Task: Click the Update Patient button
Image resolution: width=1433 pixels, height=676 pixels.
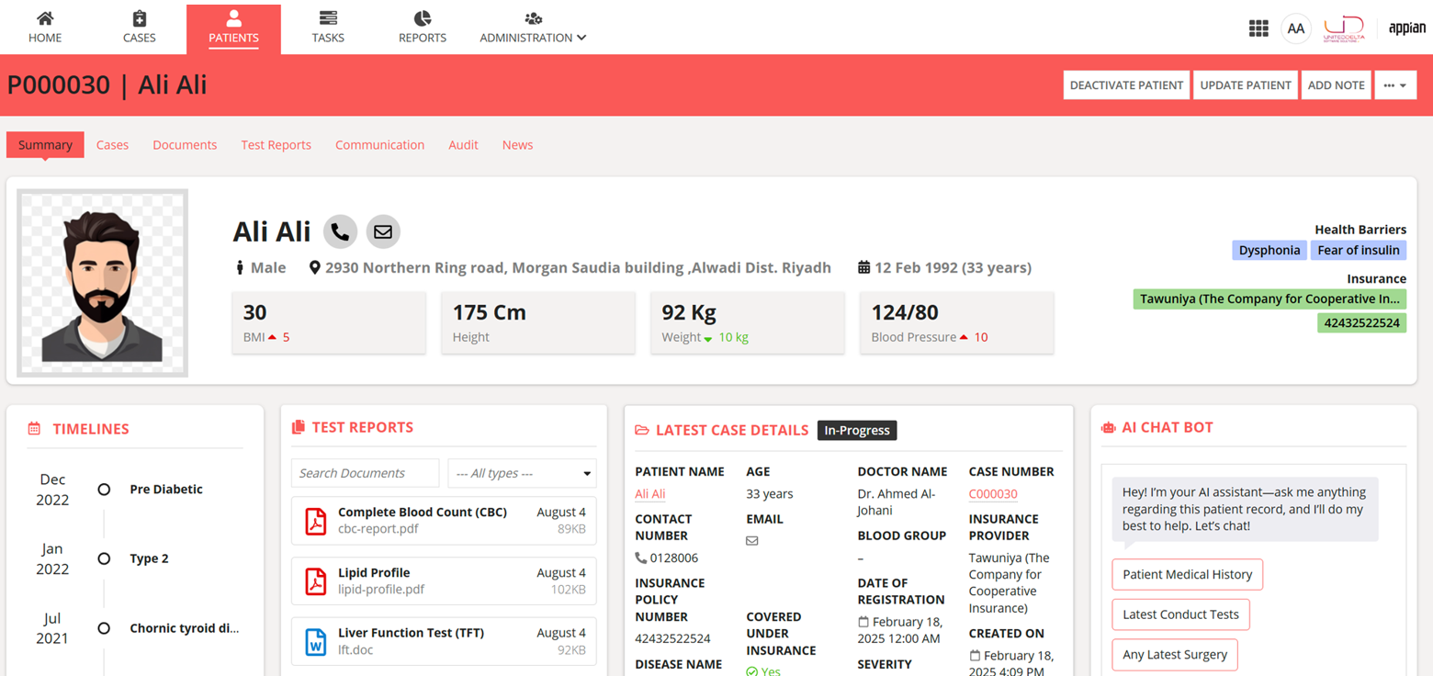Action: (x=1246, y=84)
